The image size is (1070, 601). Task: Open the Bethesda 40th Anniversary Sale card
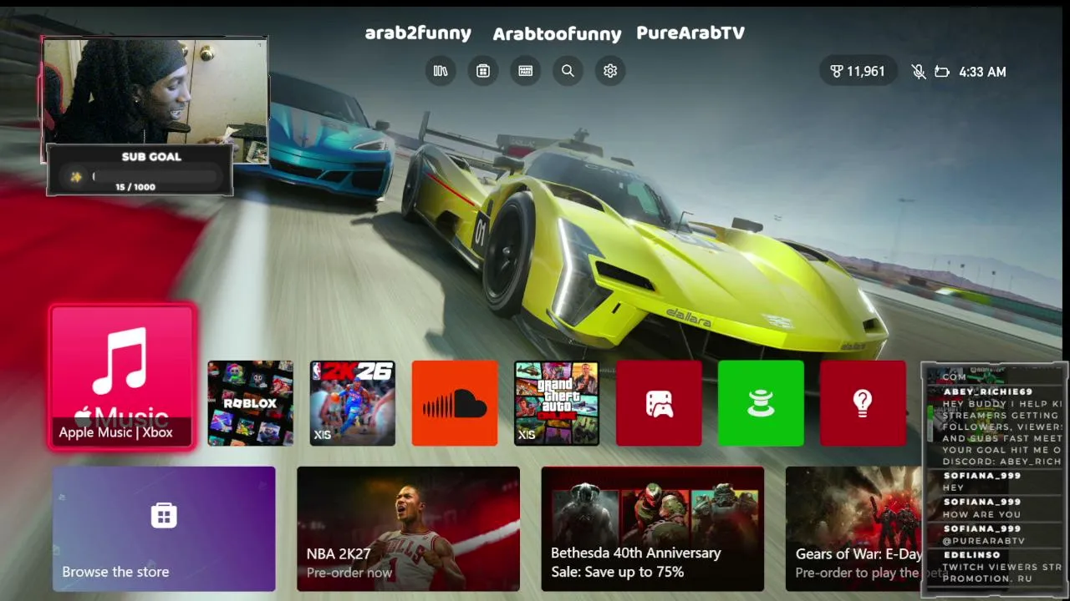pos(653,528)
